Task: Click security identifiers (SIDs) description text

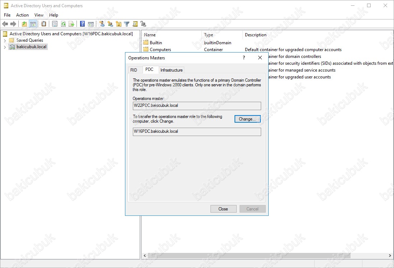Action: [330, 63]
